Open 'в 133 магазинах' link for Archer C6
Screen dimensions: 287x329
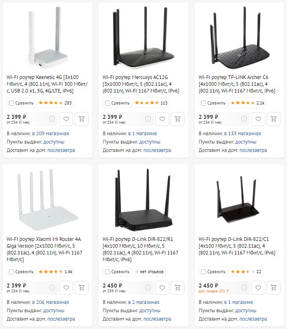coord(243,134)
